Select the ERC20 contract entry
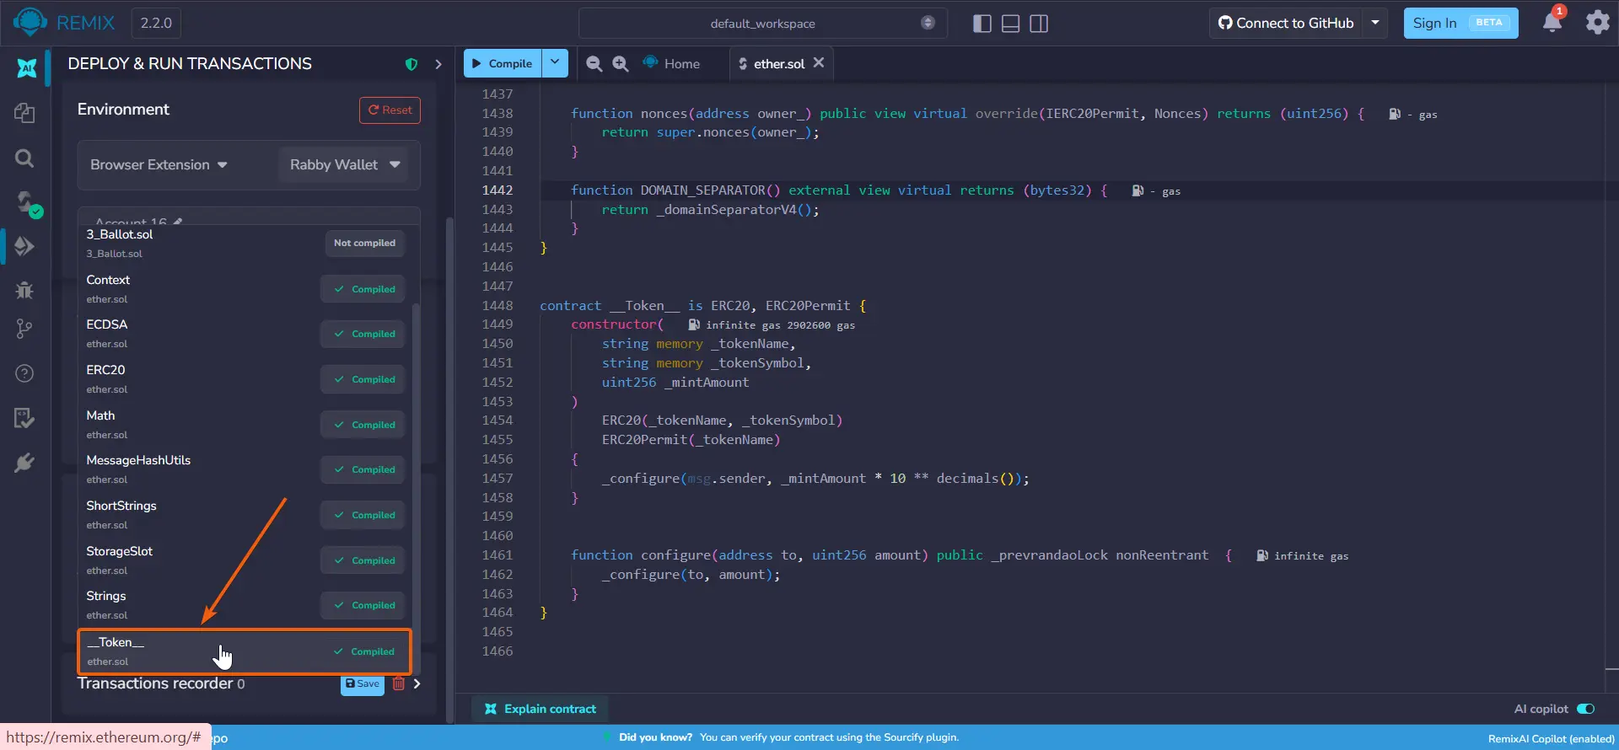The image size is (1619, 750). tap(244, 379)
